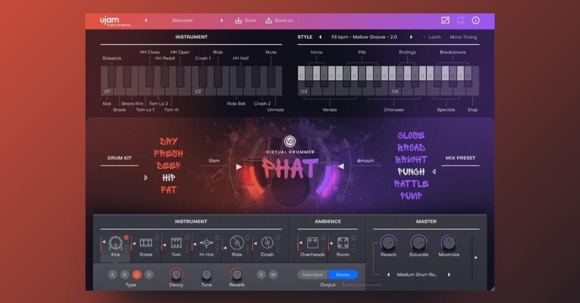Choose the BRIGHT mix preset
Viewport: 580px width, 303px height.
411,160
